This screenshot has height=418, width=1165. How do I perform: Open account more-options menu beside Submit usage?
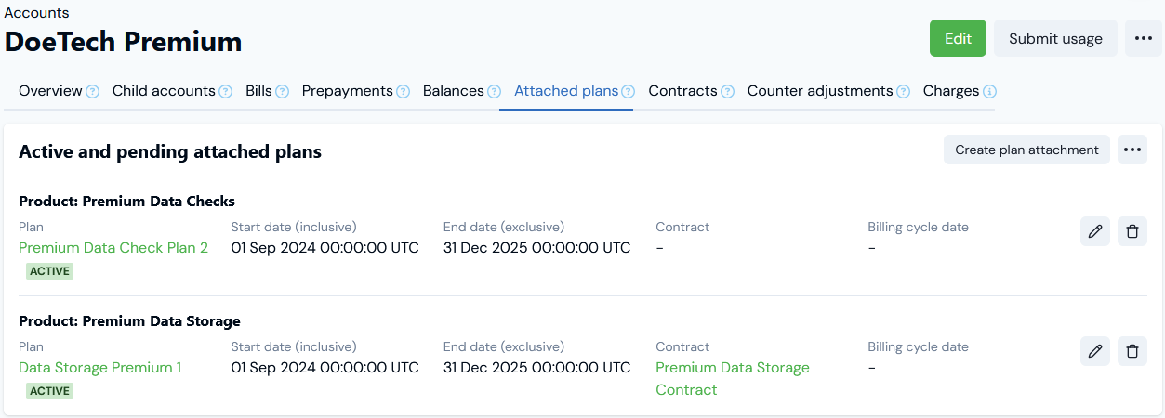[1143, 38]
